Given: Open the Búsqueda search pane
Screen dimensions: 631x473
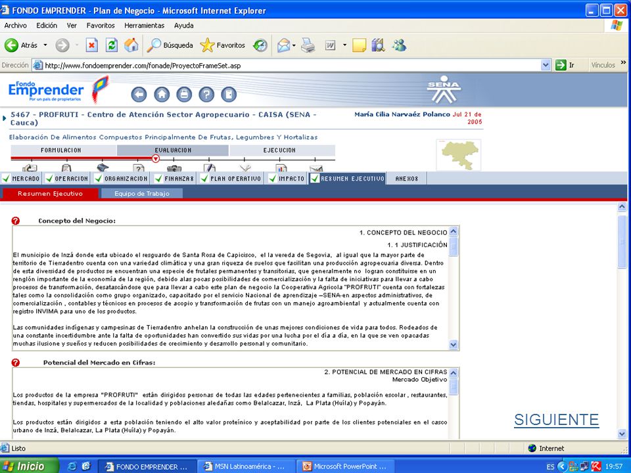Looking at the screenshot, I should point(170,45).
